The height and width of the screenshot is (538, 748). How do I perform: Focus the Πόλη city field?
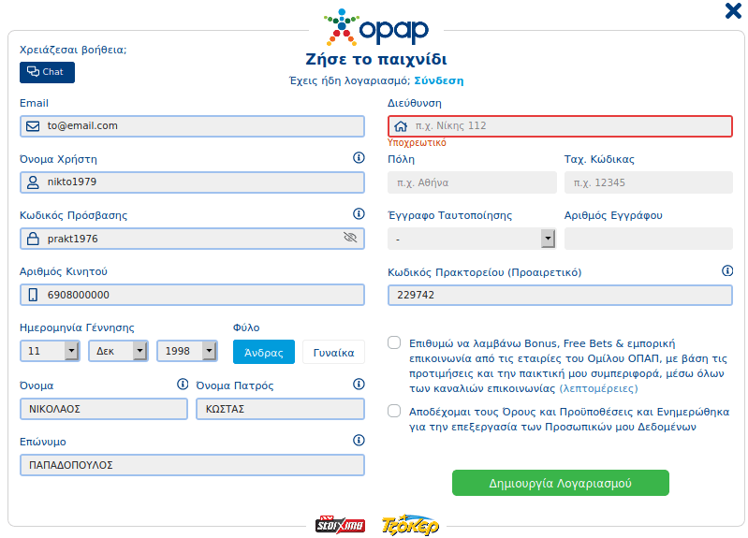pos(472,182)
